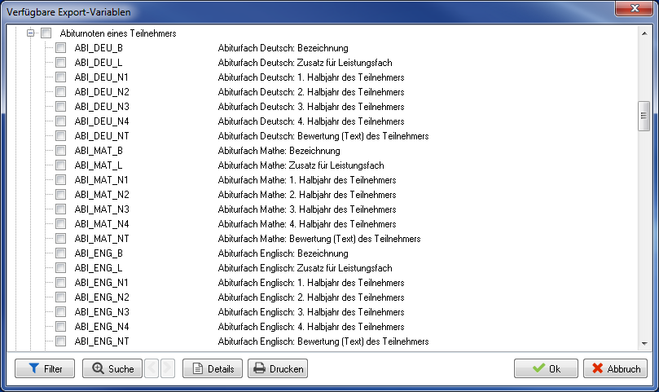The width and height of the screenshot is (659, 392).
Task: Click the Filter button
Action: click(45, 368)
